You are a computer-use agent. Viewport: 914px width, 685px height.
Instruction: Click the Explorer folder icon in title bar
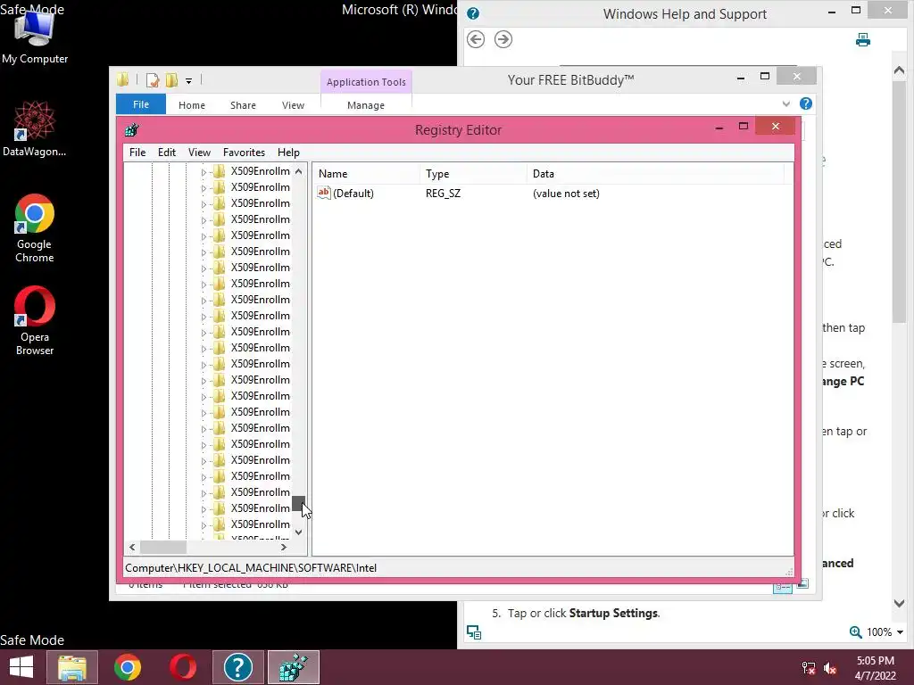click(x=122, y=79)
